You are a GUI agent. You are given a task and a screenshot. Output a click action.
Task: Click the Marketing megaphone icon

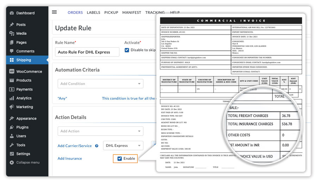(12, 107)
